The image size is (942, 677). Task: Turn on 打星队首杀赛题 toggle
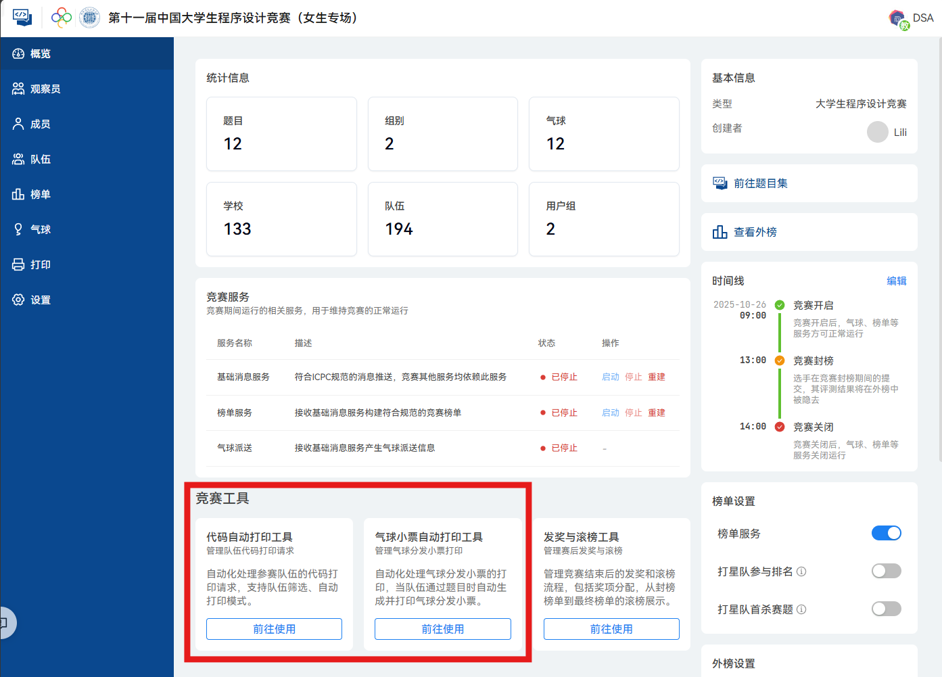coord(886,609)
